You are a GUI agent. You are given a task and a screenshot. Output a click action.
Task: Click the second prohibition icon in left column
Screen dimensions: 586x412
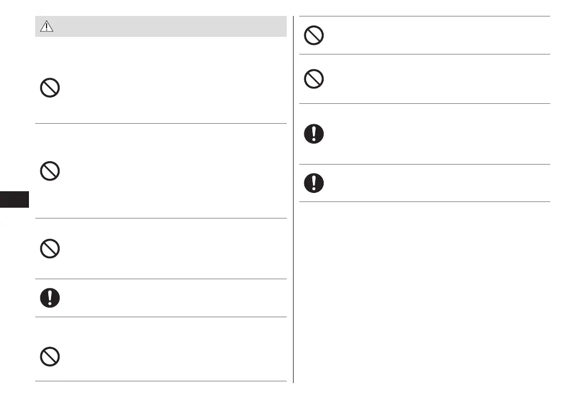coord(50,171)
